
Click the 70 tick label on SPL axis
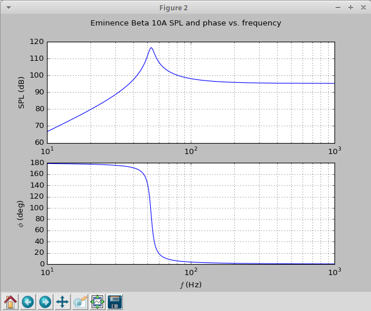[39, 126]
